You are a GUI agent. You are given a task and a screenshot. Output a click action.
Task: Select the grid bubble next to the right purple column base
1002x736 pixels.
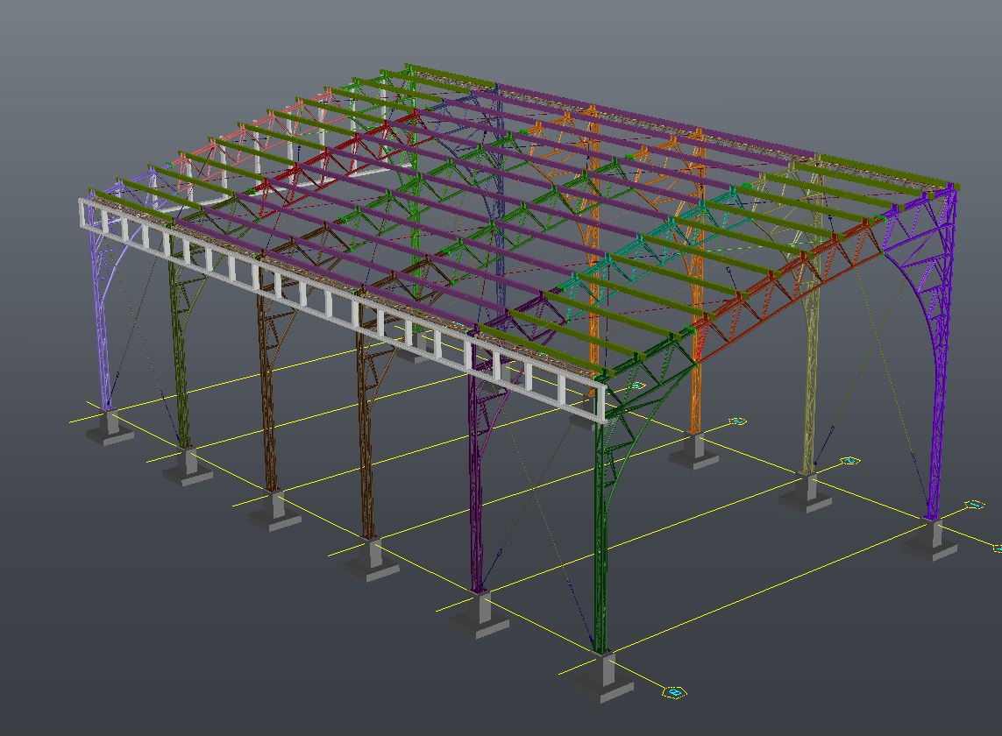pyautogui.click(x=974, y=506)
